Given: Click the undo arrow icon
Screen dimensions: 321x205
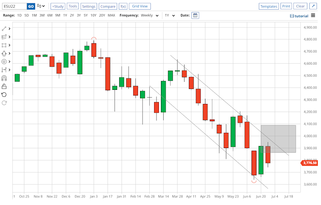Looking at the screenshot, I should click(4, 95).
